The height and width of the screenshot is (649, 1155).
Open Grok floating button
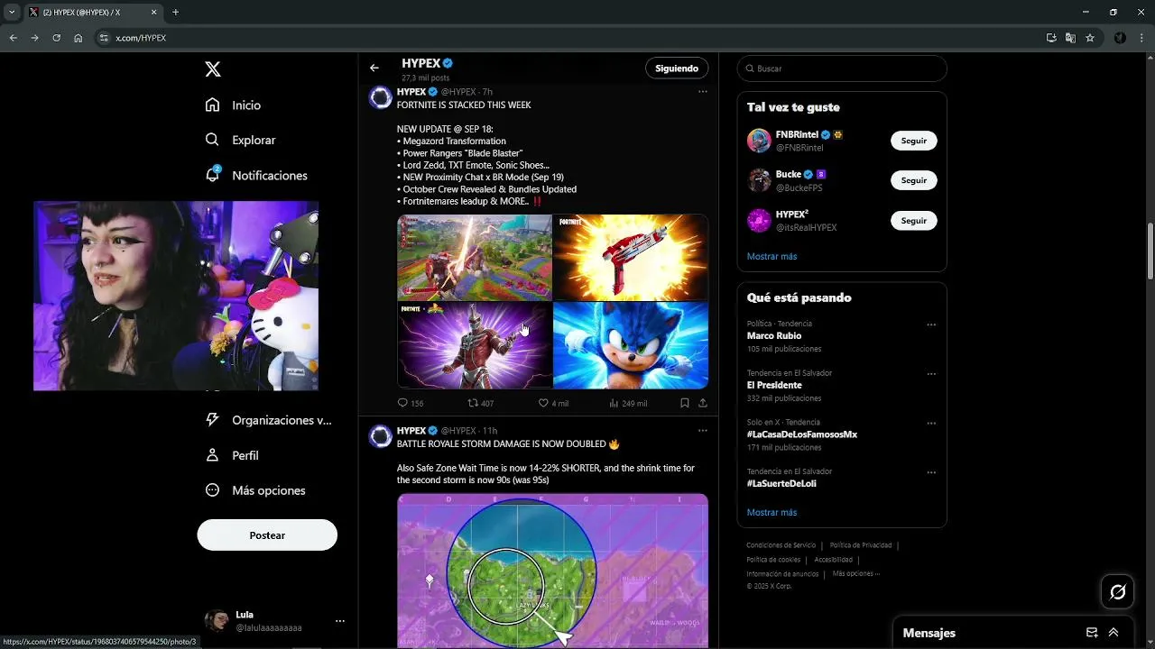click(1118, 592)
